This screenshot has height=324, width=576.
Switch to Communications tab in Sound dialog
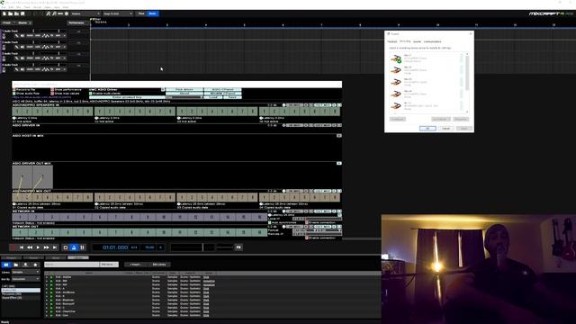click(432, 42)
